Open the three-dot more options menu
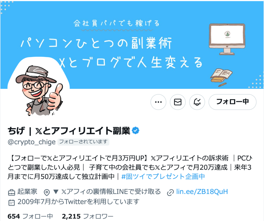Screen dimensions: 264x221 [x=158, y=102]
